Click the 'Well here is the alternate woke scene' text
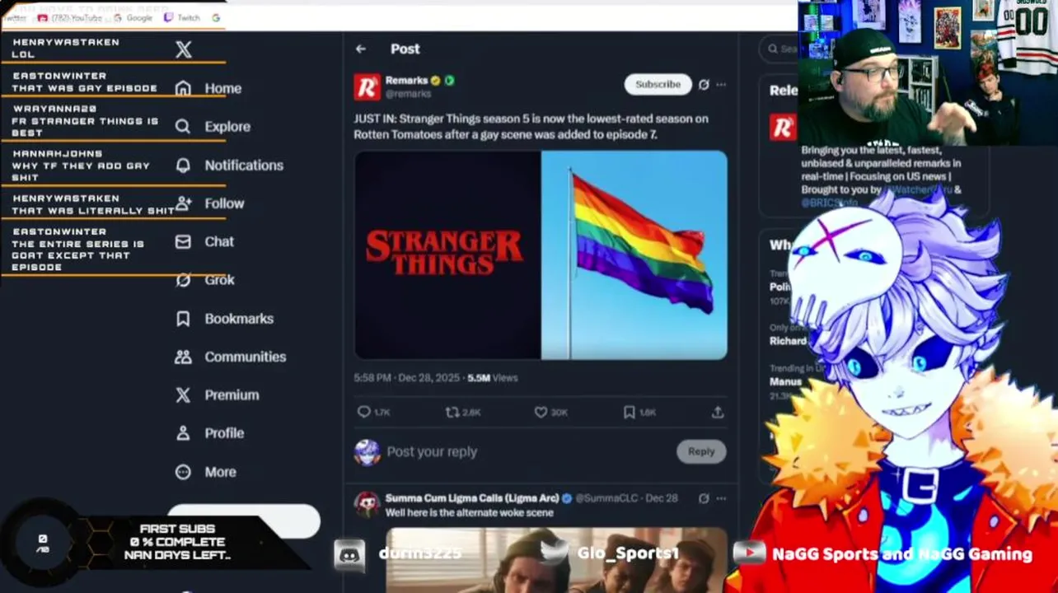The image size is (1058, 593). [x=469, y=512]
